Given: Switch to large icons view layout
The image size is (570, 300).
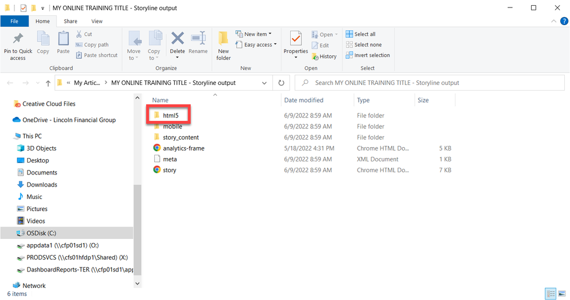Looking at the screenshot, I should pos(562,294).
